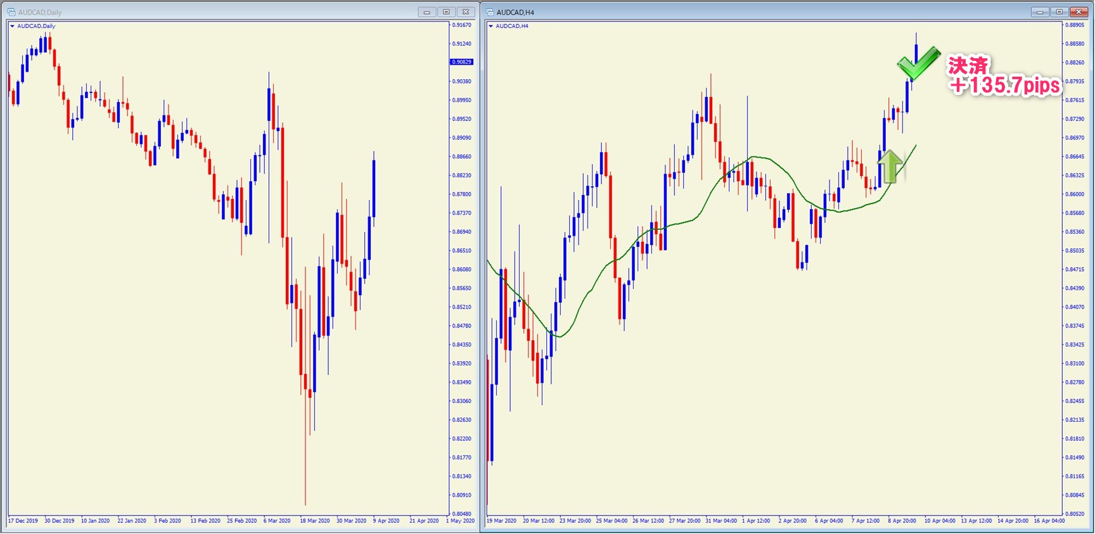Click the 0.83100 price on H4 axis
The width and height of the screenshot is (1095, 534).
click(x=1075, y=363)
